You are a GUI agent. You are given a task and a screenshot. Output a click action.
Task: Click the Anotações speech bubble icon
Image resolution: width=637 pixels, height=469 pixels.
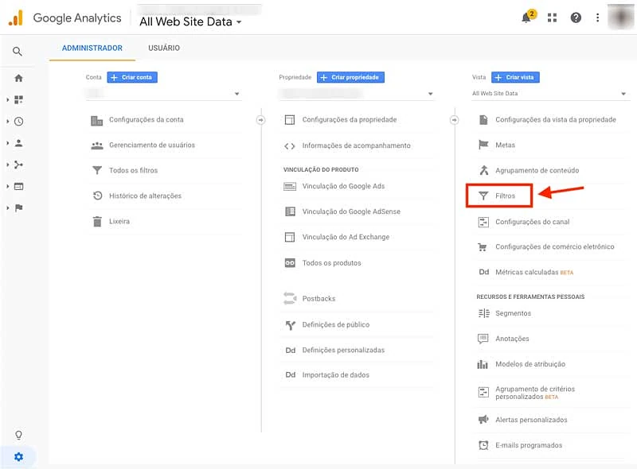(483, 339)
